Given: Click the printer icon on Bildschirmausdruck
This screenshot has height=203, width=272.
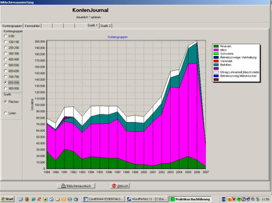Looking at the screenshot, I should click(63, 186).
